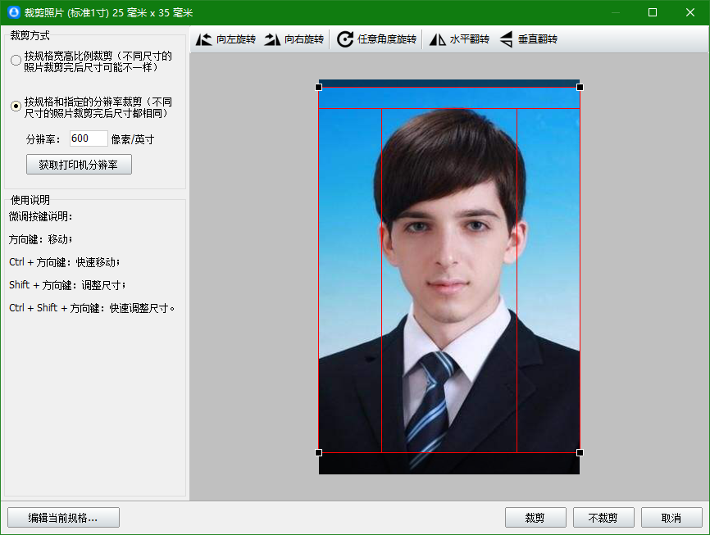Image resolution: width=710 pixels, height=535 pixels.
Task: Confirm cropping with the 裁剪 button
Action: tap(535, 517)
